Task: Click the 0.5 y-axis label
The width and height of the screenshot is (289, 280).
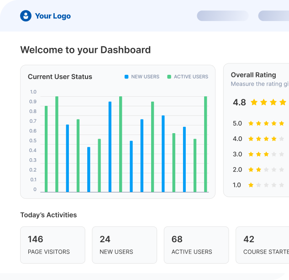Action: click(33, 140)
